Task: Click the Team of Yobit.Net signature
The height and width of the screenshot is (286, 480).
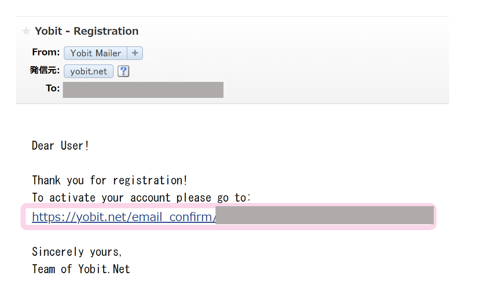Action: click(x=81, y=269)
